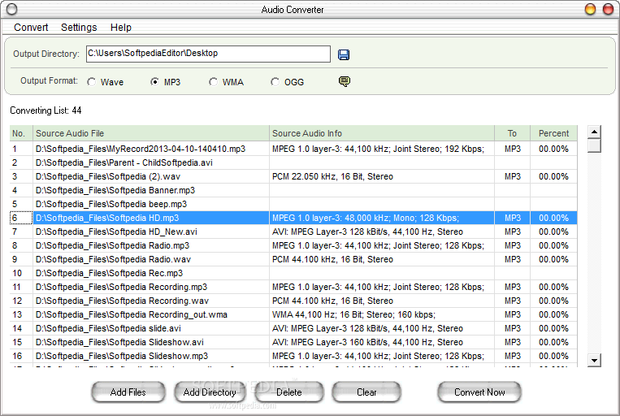This screenshot has height=420, width=620.
Task: Choose WMA as output format
Action: pyautogui.click(x=214, y=82)
